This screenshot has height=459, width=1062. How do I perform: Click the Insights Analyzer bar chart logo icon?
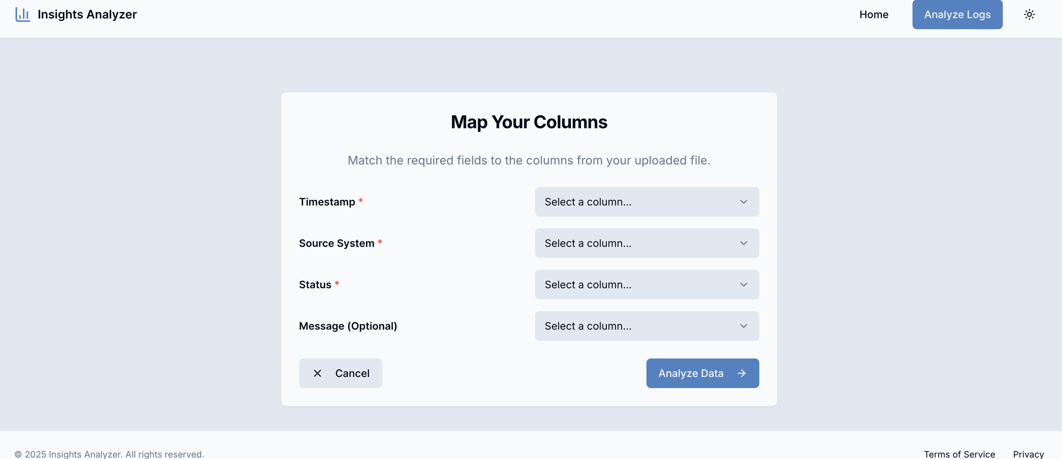click(x=22, y=14)
